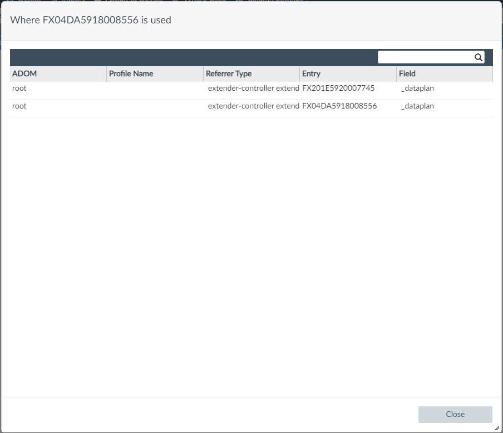The image size is (503, 433).
Task: Click root in FX04DA5918008556 row
Action: 19,106
